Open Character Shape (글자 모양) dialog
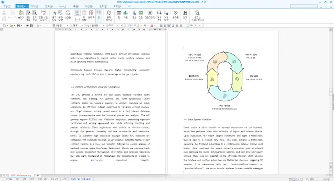Screen dimensions: 334x181 [54, 15]
